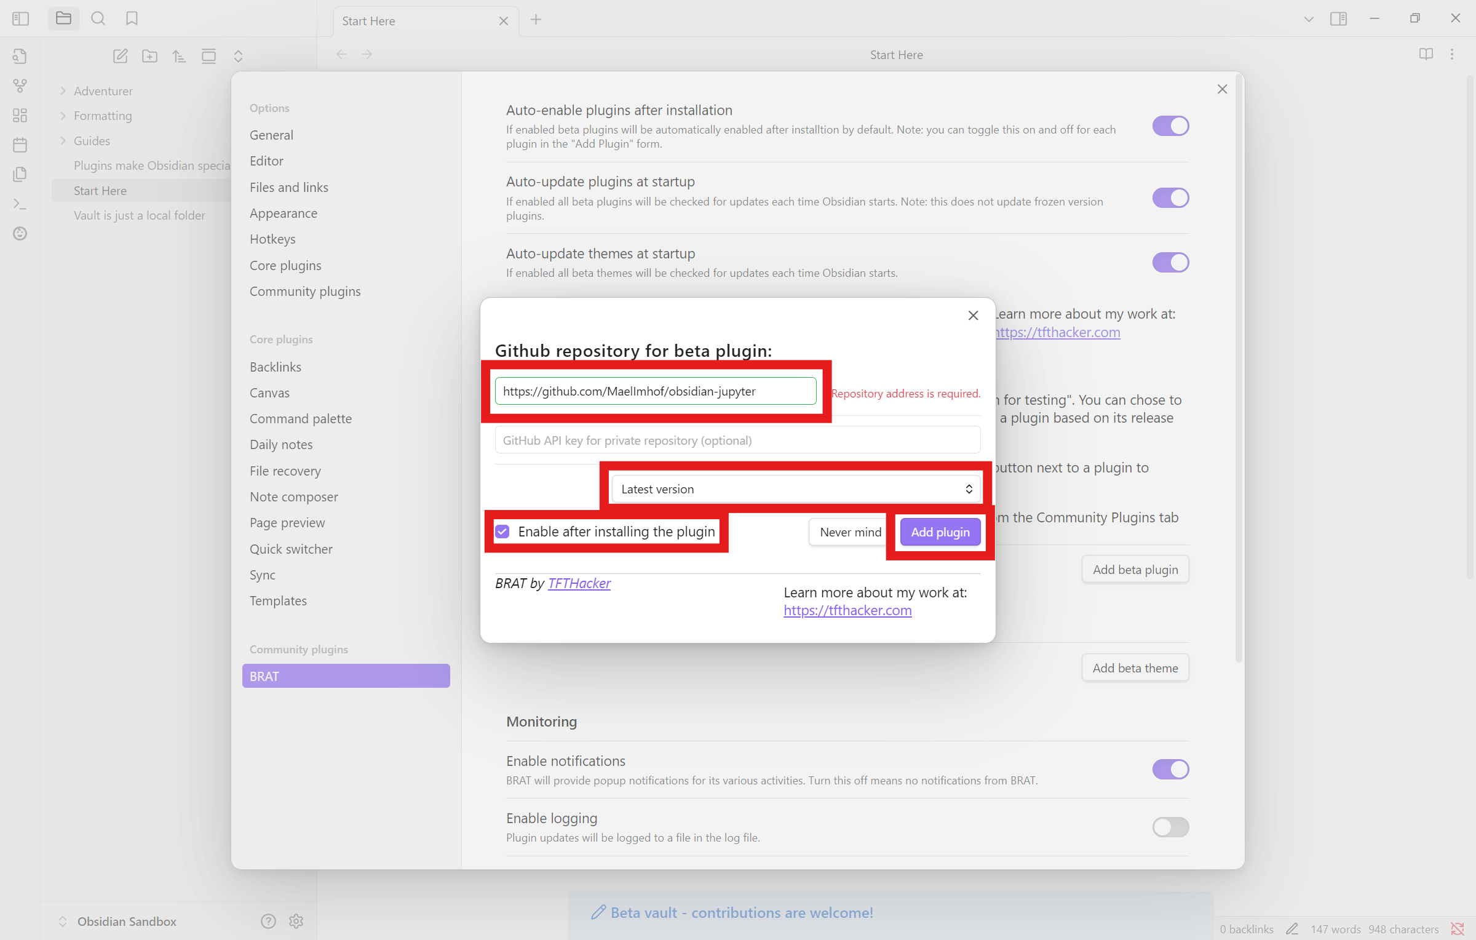1476x940 pixels.
Task: Open Daily notes core plugin settings
Action: pos(280,444)
